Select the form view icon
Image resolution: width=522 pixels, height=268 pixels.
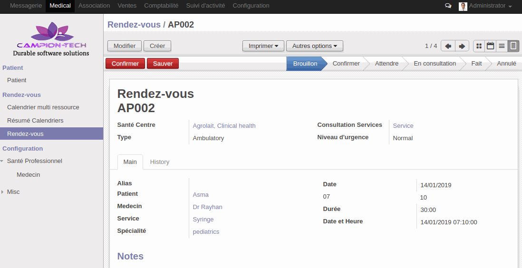[x=513, y=46]
